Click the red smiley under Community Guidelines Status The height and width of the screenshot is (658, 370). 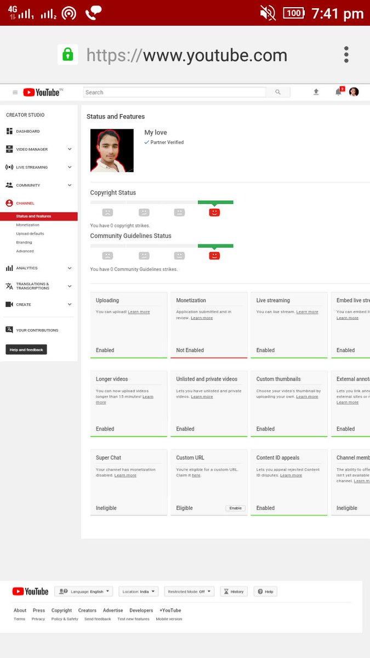214,256
